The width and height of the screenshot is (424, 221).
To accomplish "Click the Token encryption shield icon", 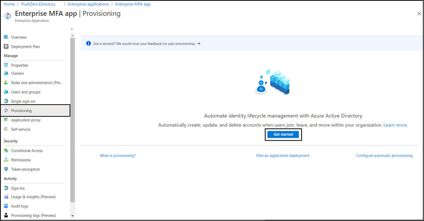I will point(6,169).
